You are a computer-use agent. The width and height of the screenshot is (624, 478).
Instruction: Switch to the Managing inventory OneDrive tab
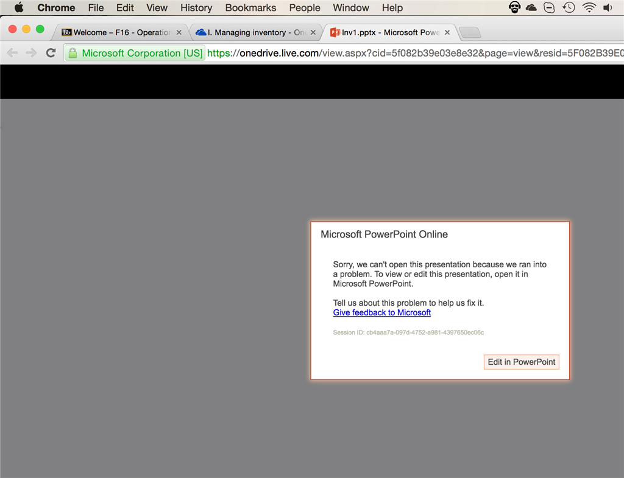[x=255, y=32]
